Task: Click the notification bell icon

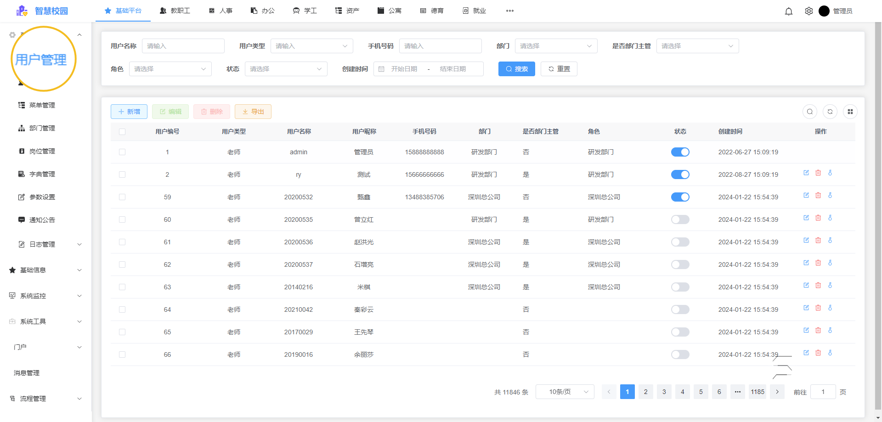Action: (789, 11)
